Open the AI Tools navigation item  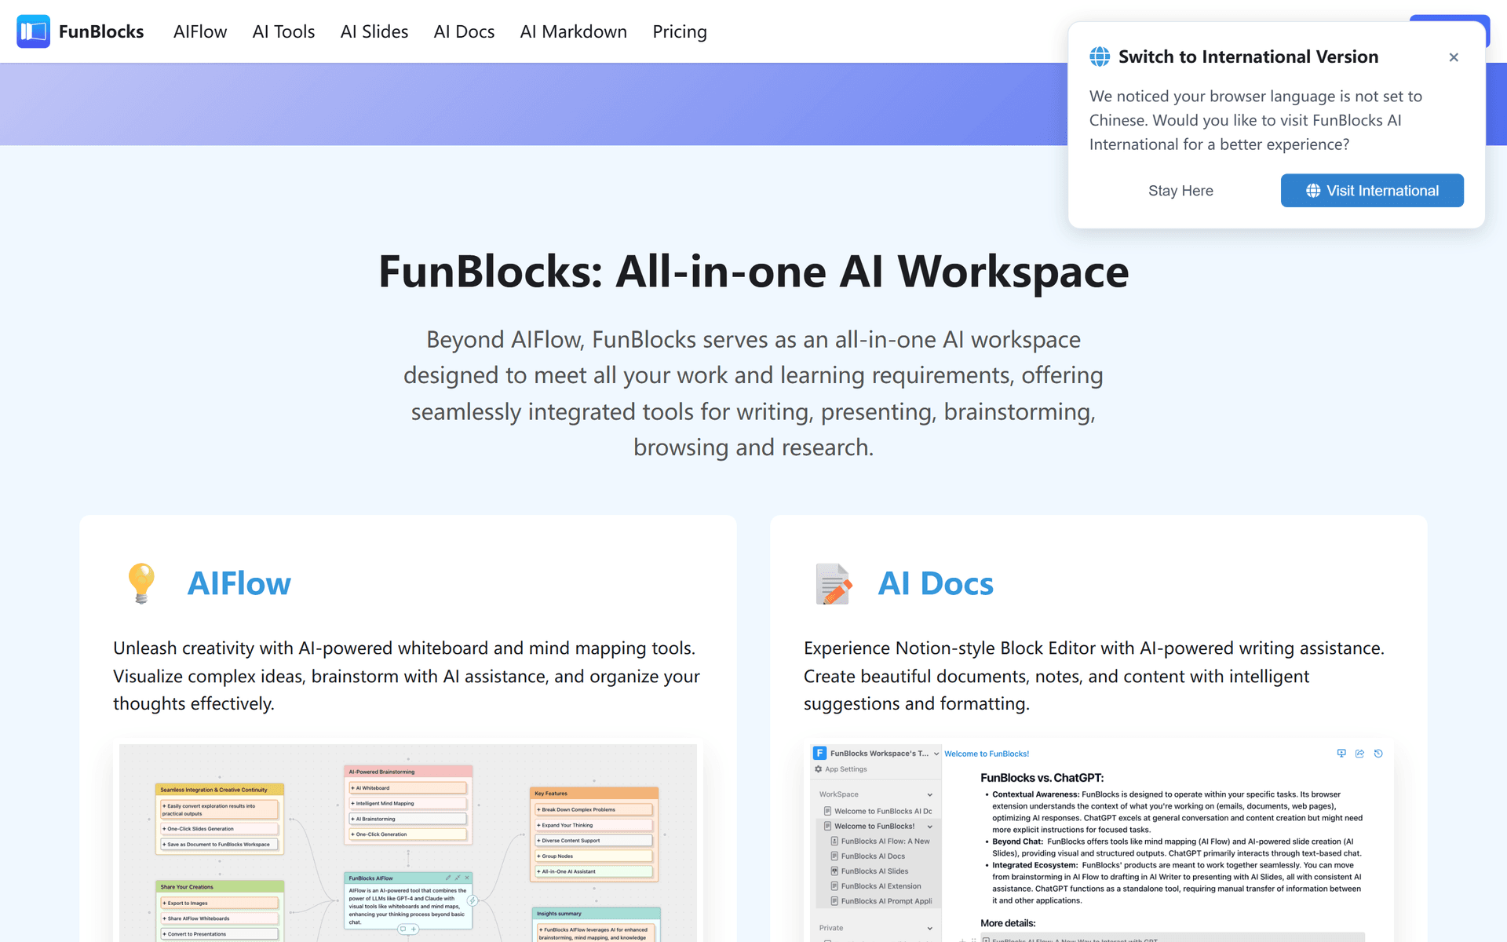coord(283,31)
